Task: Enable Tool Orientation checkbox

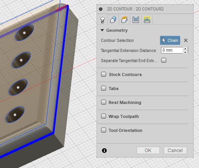Action: 104,130
